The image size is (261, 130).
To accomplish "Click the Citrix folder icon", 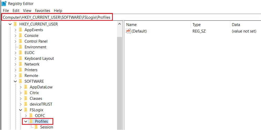I will pyautogui.click(x=26, y=93).
